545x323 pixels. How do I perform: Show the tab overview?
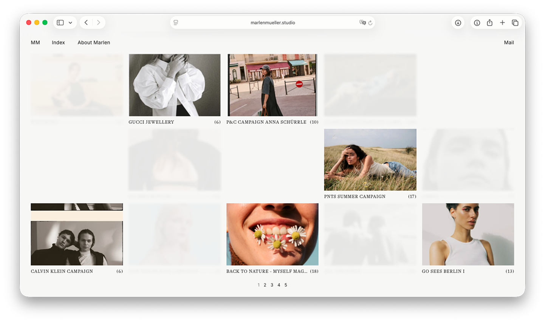tap(515, 23)
